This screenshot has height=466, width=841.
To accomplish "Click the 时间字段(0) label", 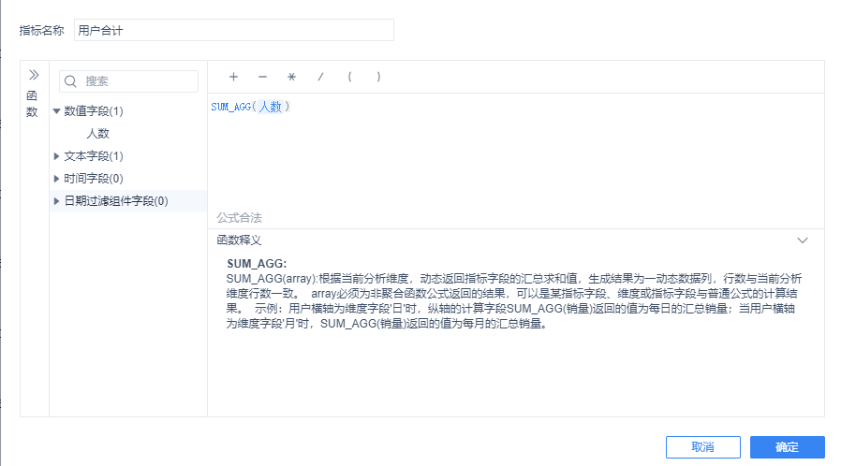I will [94, 179].
